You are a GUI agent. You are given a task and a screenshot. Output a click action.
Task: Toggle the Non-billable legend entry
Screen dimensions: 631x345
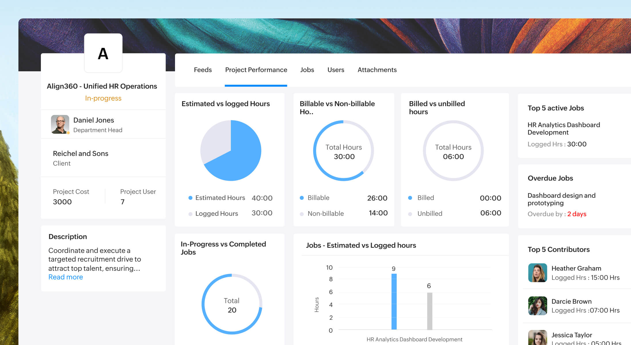[325, 213]
